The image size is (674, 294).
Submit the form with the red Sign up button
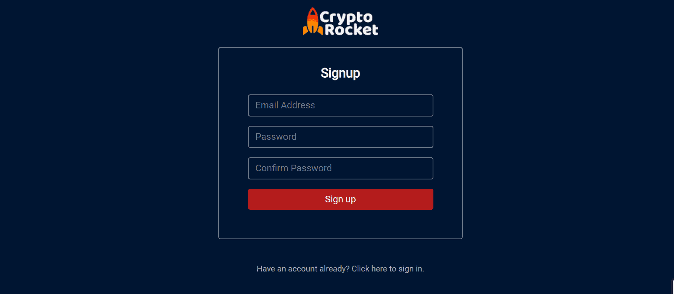pyautogui.click(x=340, y=199)
